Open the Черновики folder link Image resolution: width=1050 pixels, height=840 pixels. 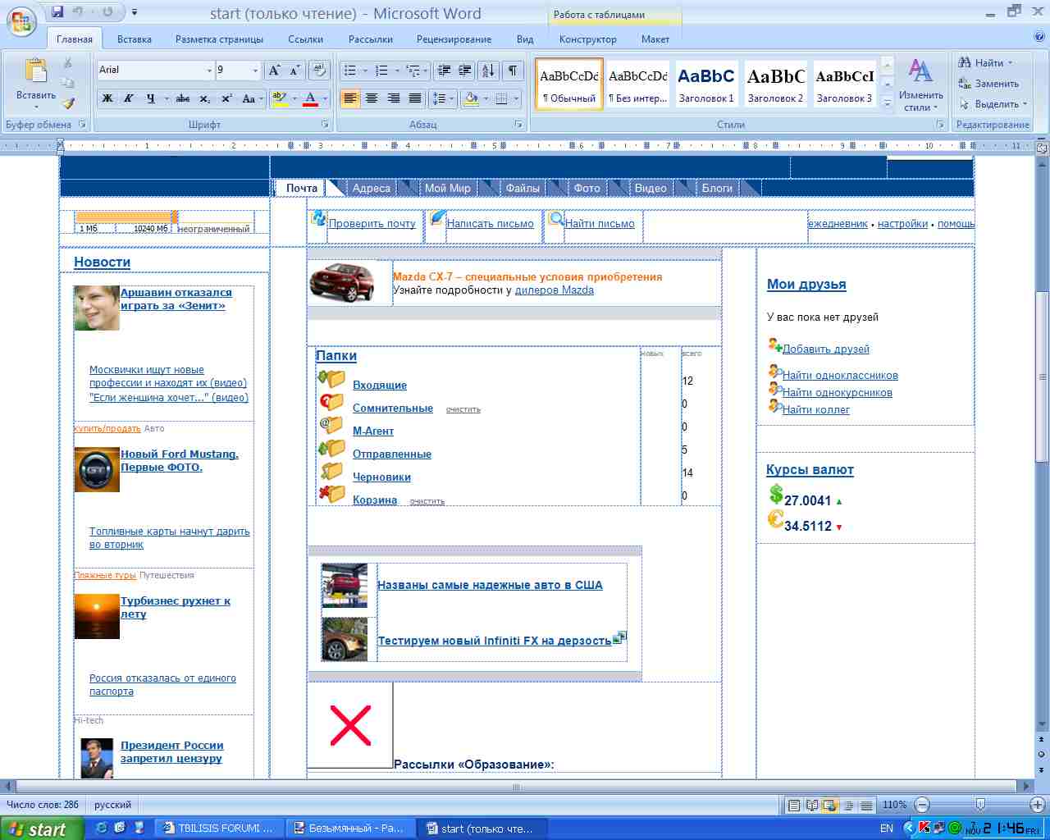[x=381, y=477]
